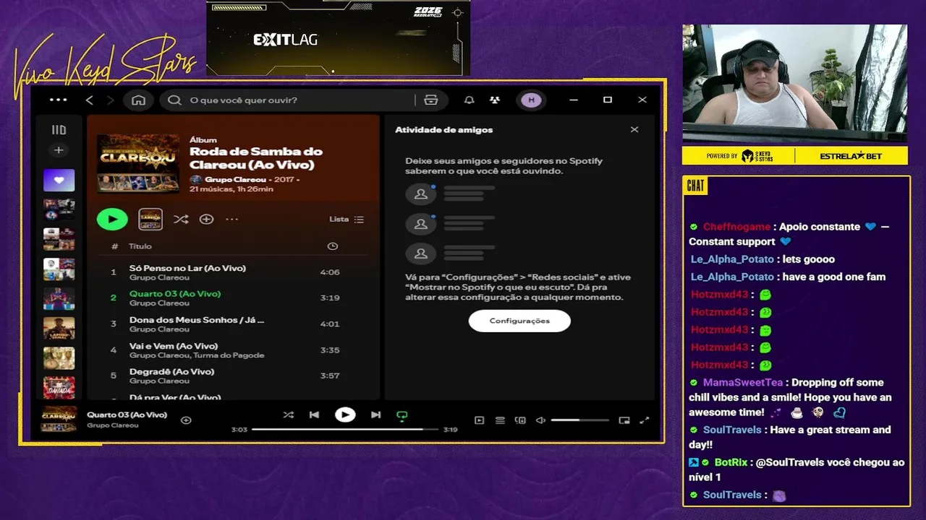926x520 pixels.
Task: Open second library playlist thumbnail below Liked Songs
Action: tap(59, 239)
